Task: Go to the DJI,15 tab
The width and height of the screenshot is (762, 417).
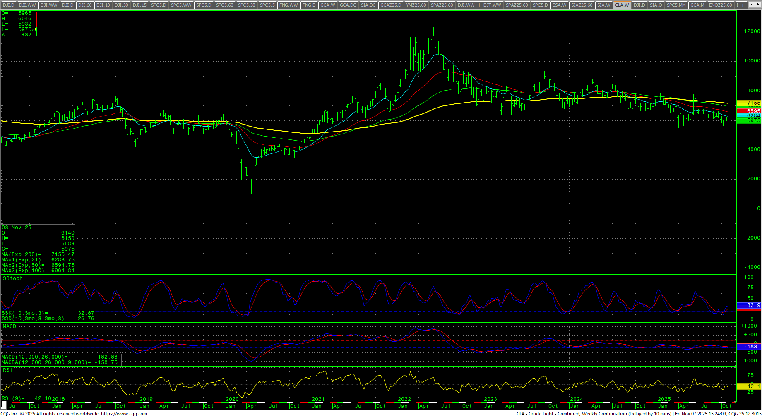Action: (x=139, y=5)
